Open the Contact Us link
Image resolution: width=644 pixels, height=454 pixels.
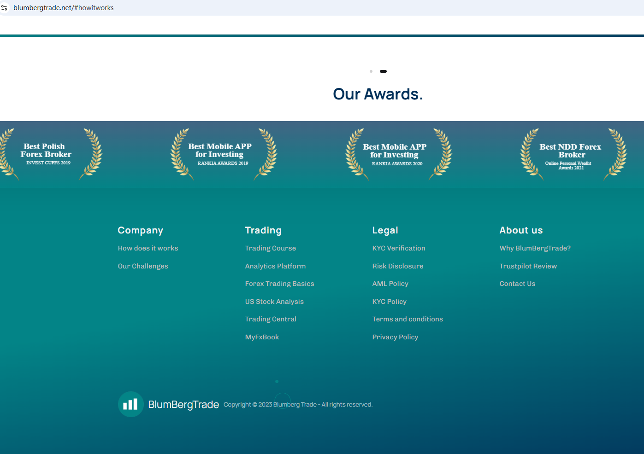point(517,284)
